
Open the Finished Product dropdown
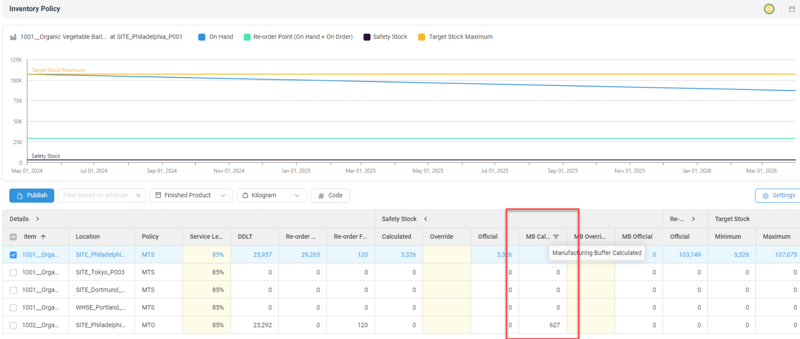pos(190,195)
